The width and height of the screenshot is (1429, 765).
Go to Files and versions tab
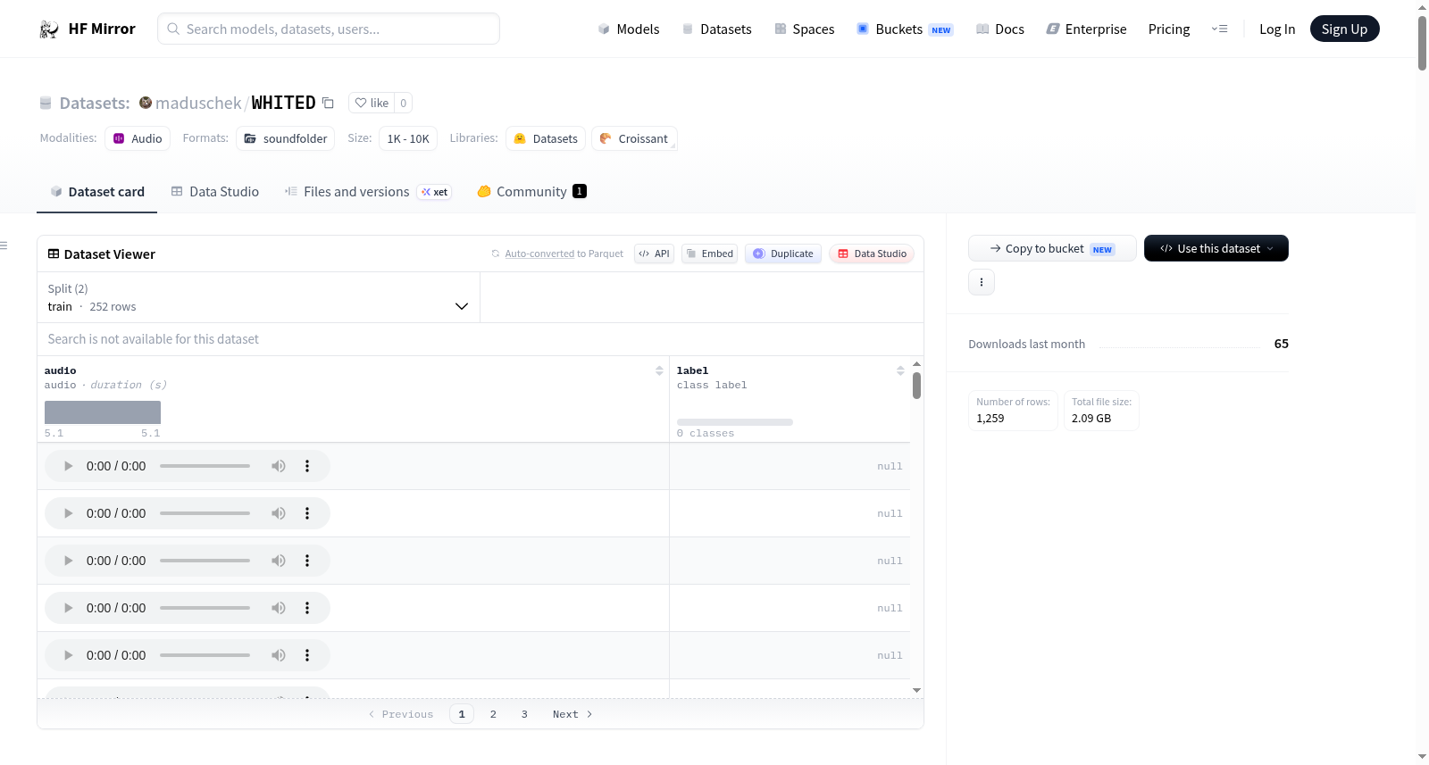pyautogui.click(x=368, y=192)
